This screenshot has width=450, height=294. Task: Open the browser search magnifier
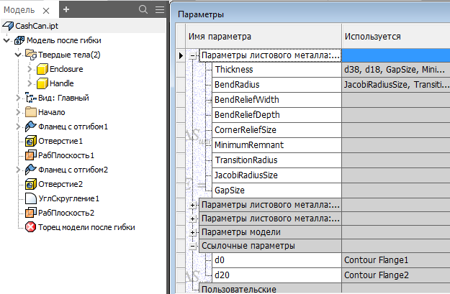click(x=143, y=9)
